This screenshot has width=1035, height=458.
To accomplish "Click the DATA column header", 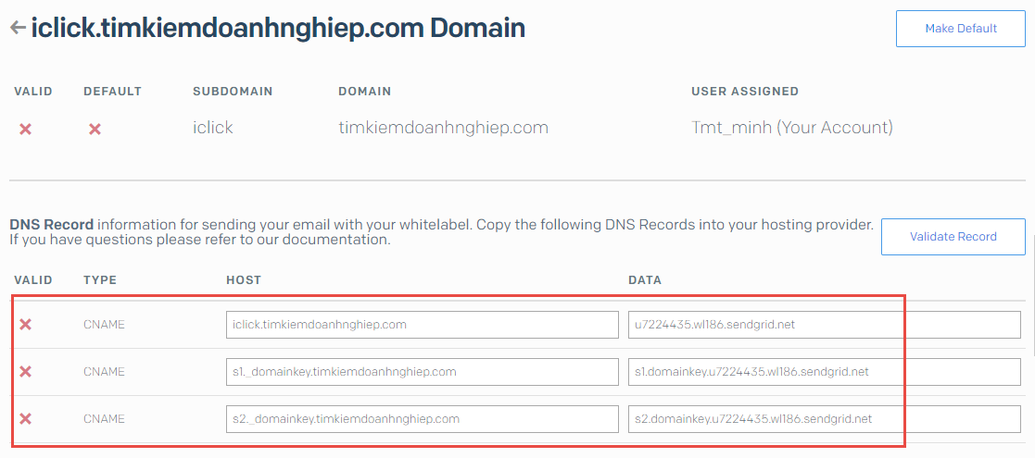I will point(645,280).
